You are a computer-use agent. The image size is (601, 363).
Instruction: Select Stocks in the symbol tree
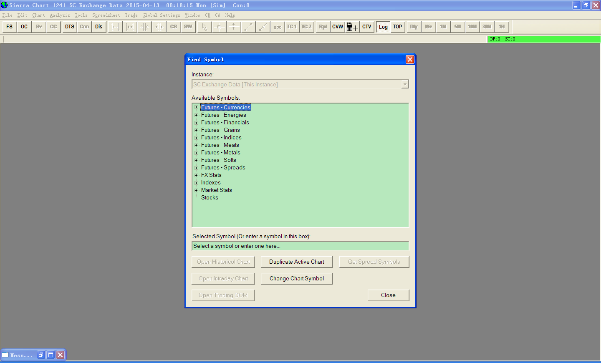[210, 198]
